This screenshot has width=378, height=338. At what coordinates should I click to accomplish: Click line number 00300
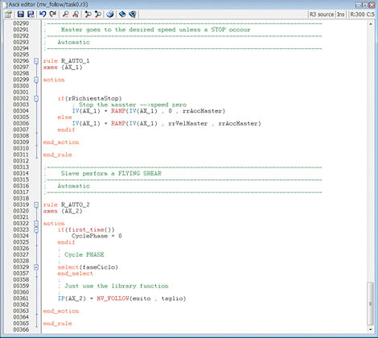(21, 86)
